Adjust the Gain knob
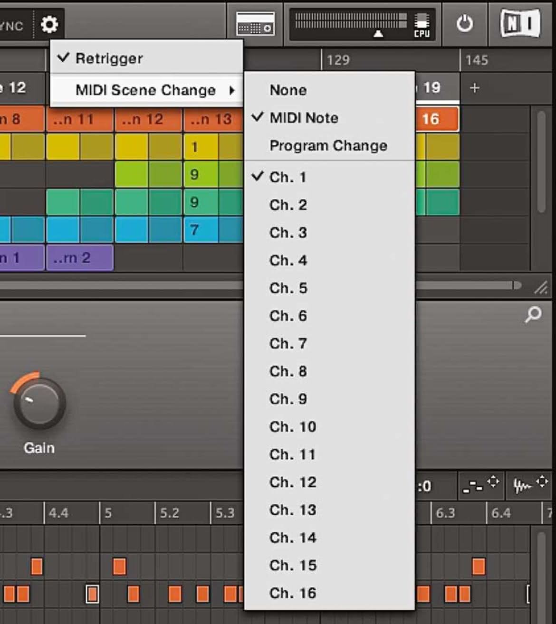The image size is (556, 624). pyautogui.click(x=39, y=404)
